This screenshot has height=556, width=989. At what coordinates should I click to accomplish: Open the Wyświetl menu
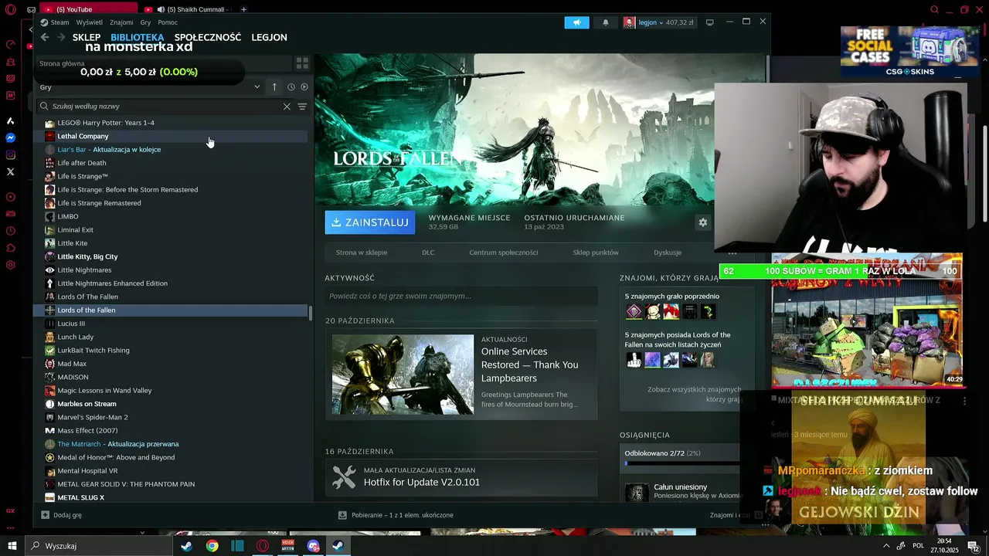tap(89, 22)
